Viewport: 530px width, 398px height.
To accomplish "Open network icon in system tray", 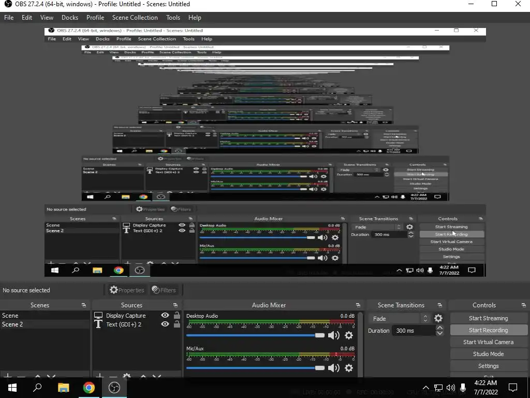I will (x=438, y=388).
